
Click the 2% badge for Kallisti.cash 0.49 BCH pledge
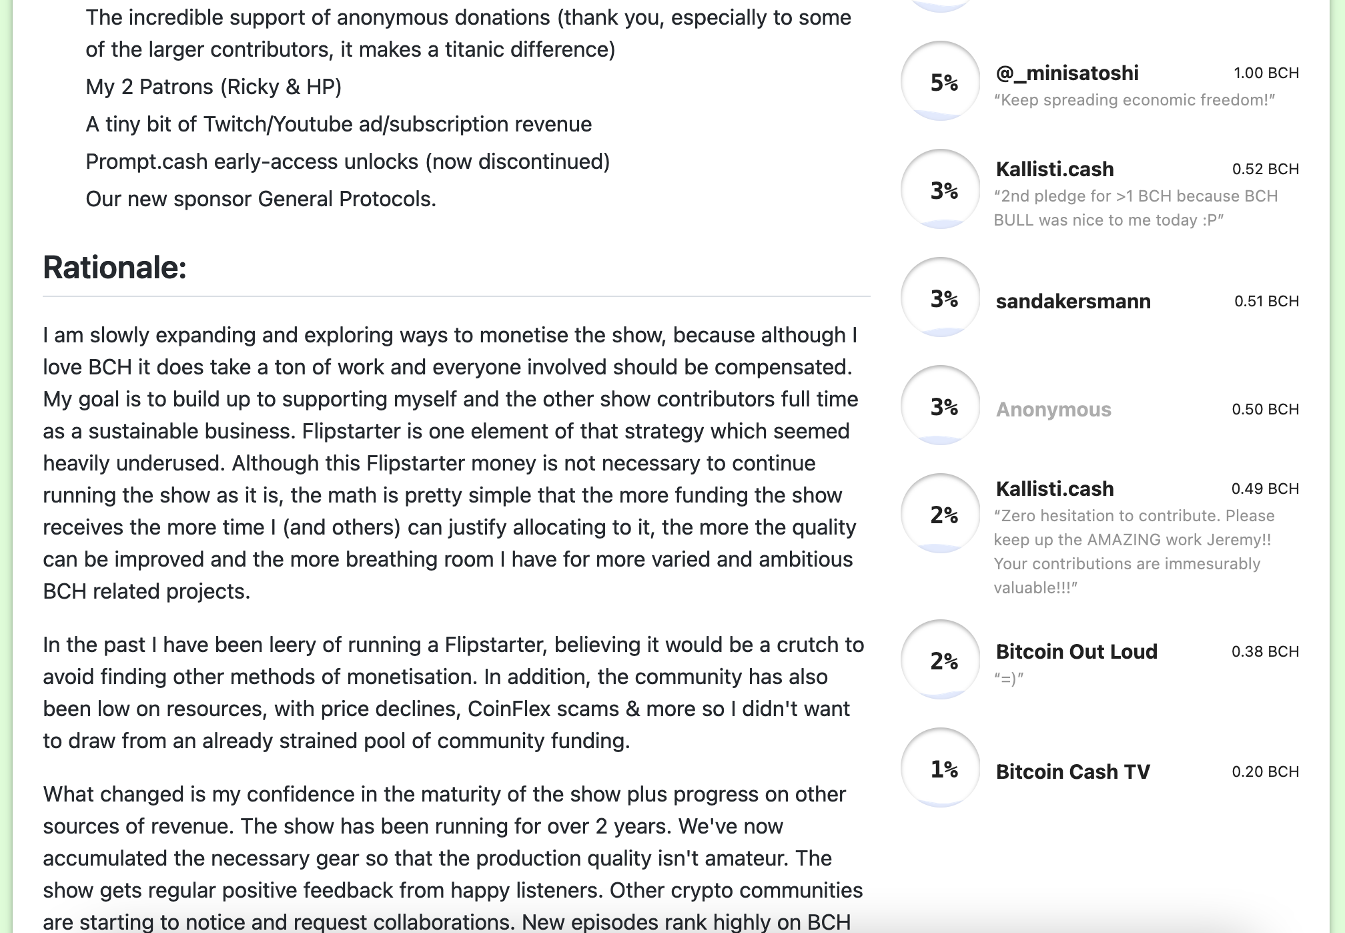[940, 514]
